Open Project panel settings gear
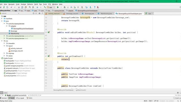Viewport: 181px width, 102px height. [x=39, y=13]
